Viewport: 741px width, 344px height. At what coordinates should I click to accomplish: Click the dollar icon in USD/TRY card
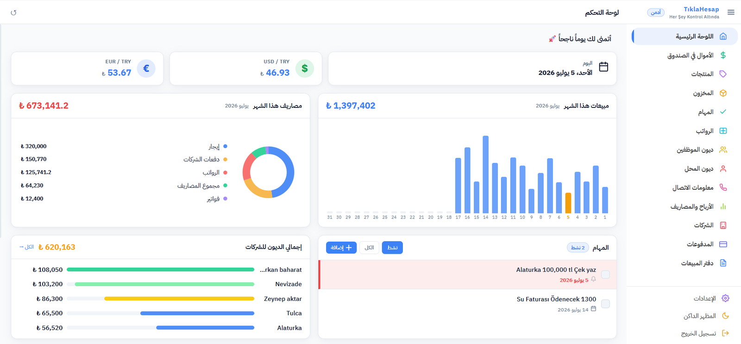(305, 69)
